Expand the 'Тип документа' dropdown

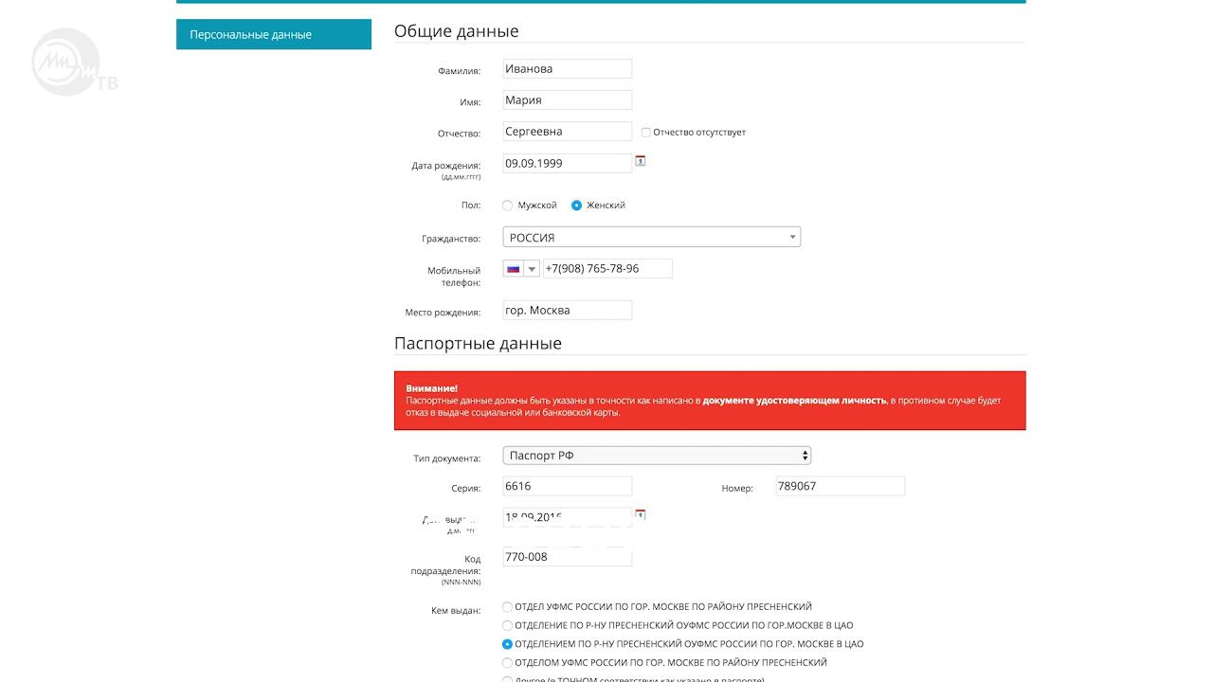click(657, 456)
